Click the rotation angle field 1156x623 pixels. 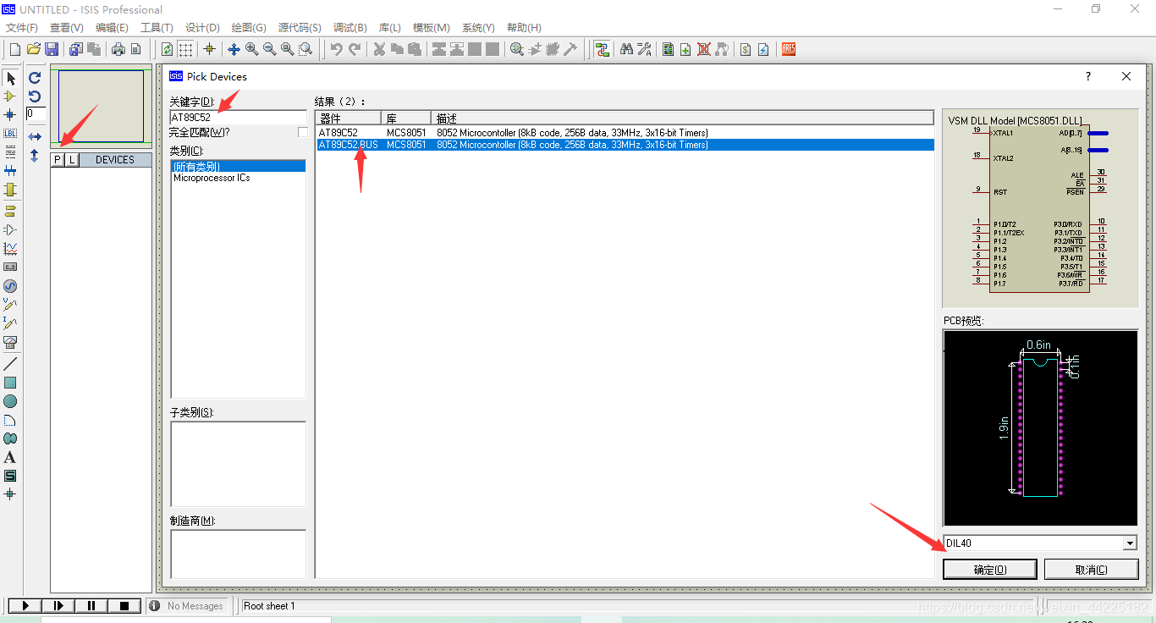click(x=36, y=113)
